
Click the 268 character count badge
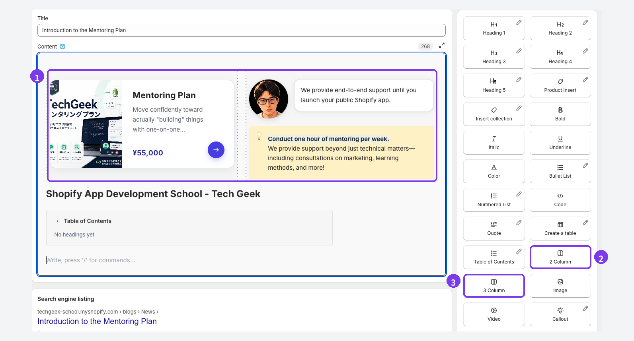point(425,46)
